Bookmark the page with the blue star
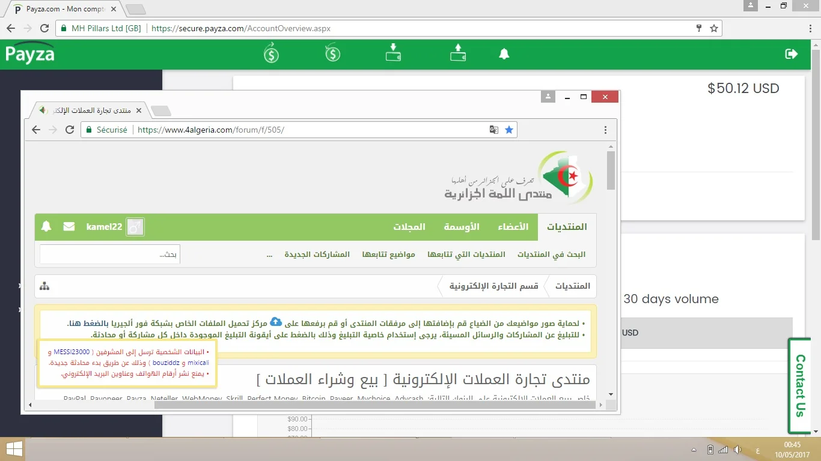This screenshot has height=461, width=821. point(509,130)
